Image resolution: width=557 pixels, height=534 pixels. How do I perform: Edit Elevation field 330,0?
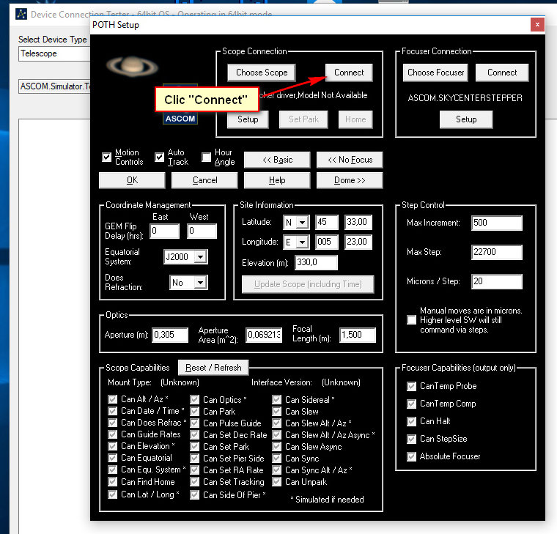(316, 263)
